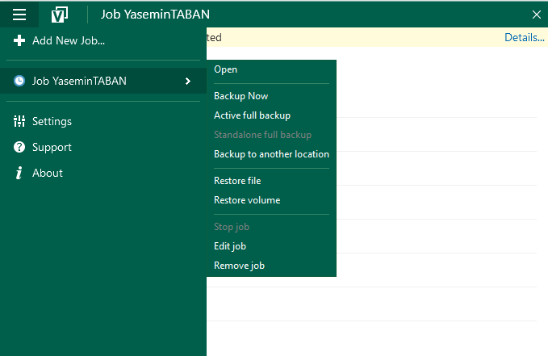Click the Job YaseminTABAN window title
This screenshot has width=548, height=356.
click(155, 15)
